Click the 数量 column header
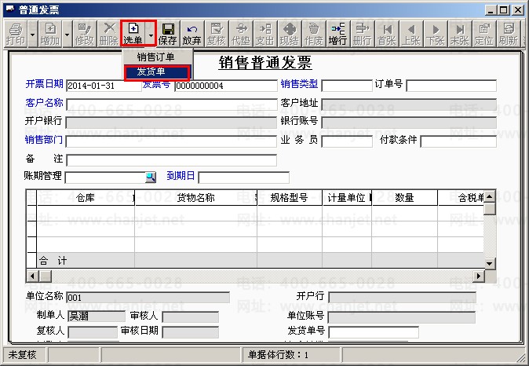Viewport: 529px width, 366px height. (x=404, y=198)
